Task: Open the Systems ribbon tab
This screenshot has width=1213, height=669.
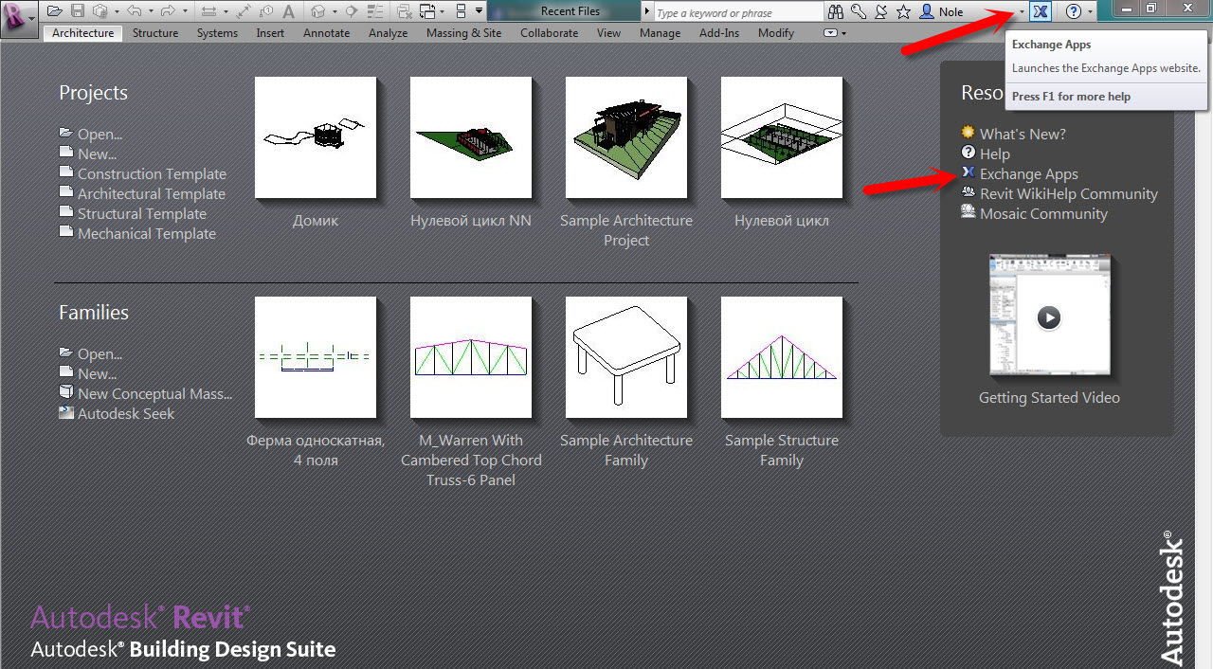Action: pyautogui.click(x=217, y=33)
